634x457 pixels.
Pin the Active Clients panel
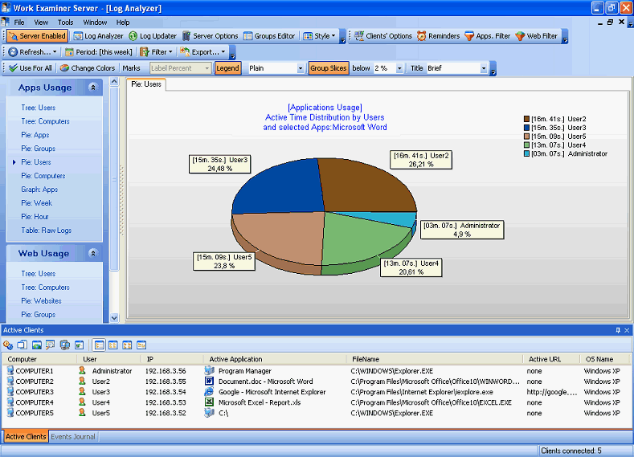(618, 330)
